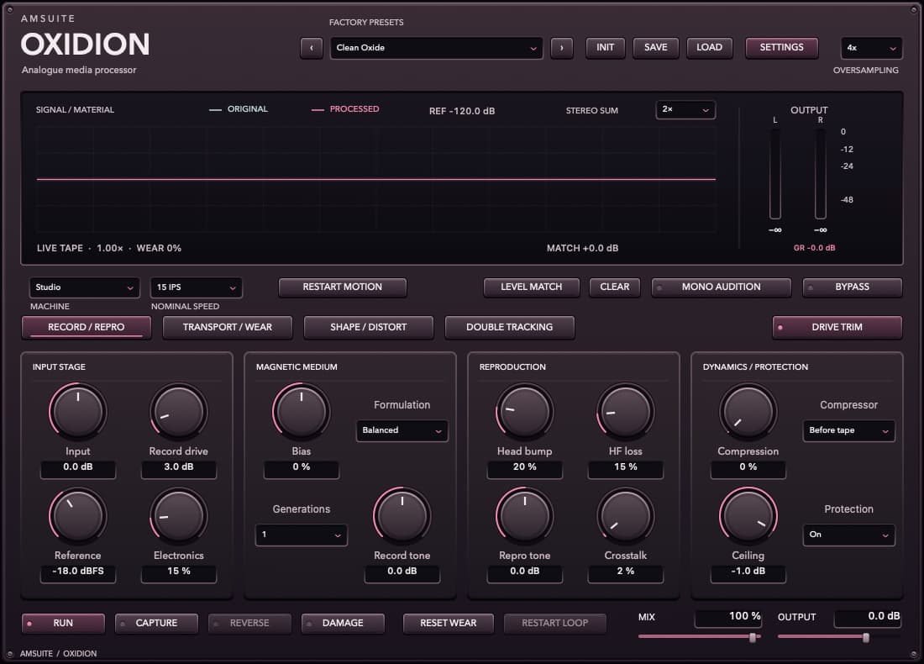The width and height of the screenshot is (924, 664).
Task: Switch to the DOUBLE TRACKING tab
Action: (510, 327)
